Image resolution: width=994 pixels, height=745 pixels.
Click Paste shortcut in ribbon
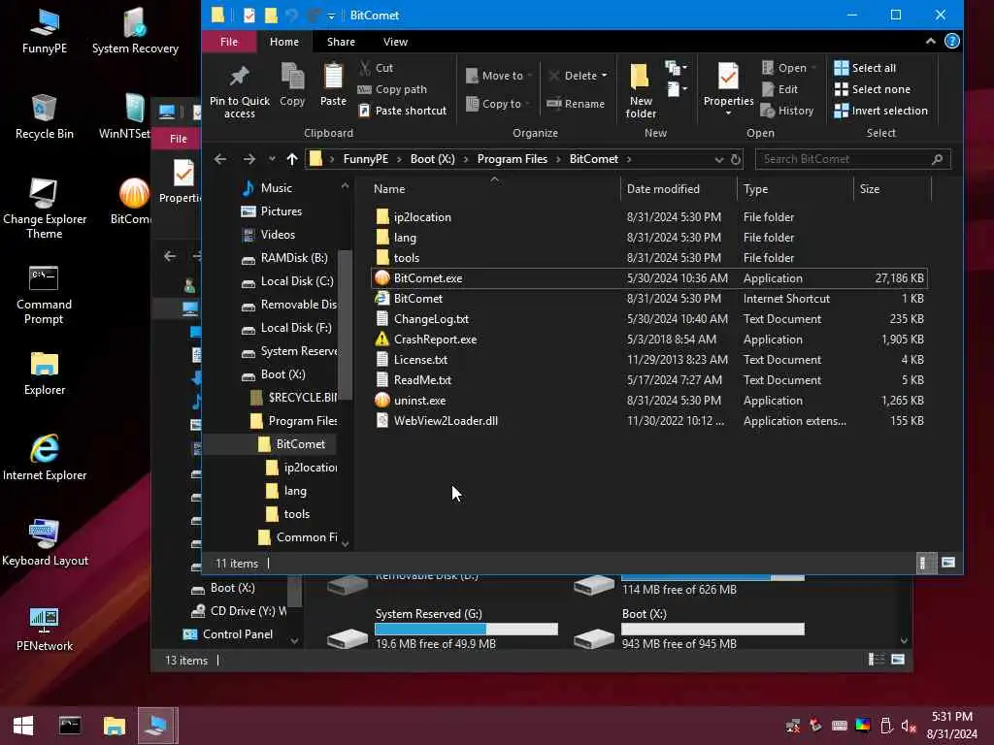[x=403, y=111]
